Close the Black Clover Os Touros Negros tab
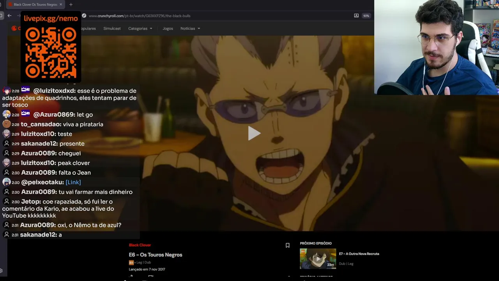 click(60, 4)
